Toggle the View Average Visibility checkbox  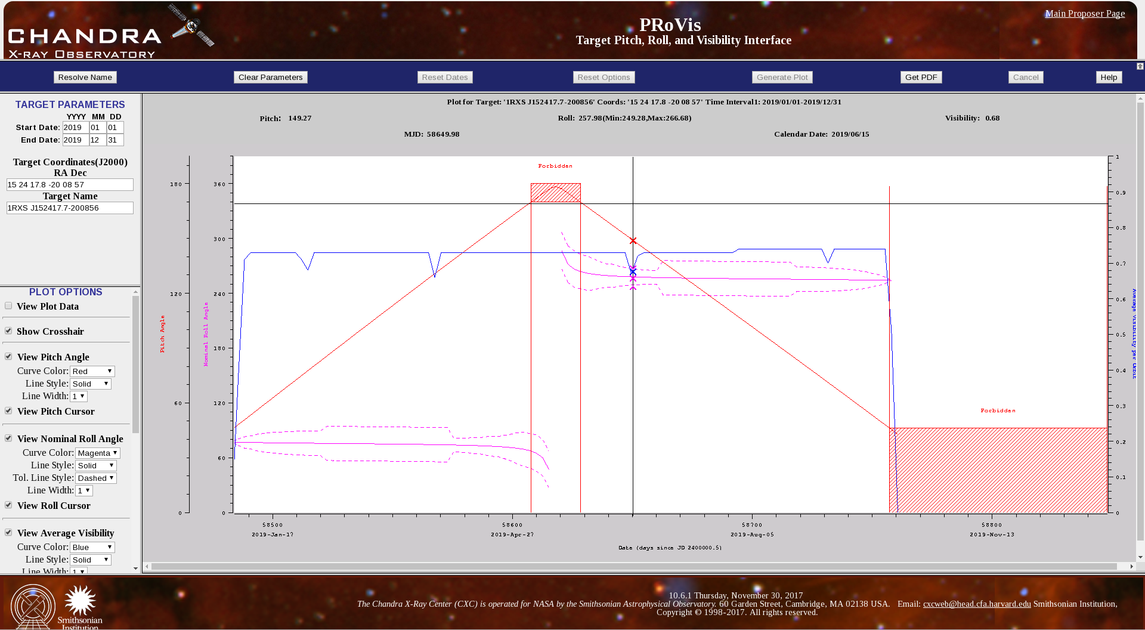point(8,533)
